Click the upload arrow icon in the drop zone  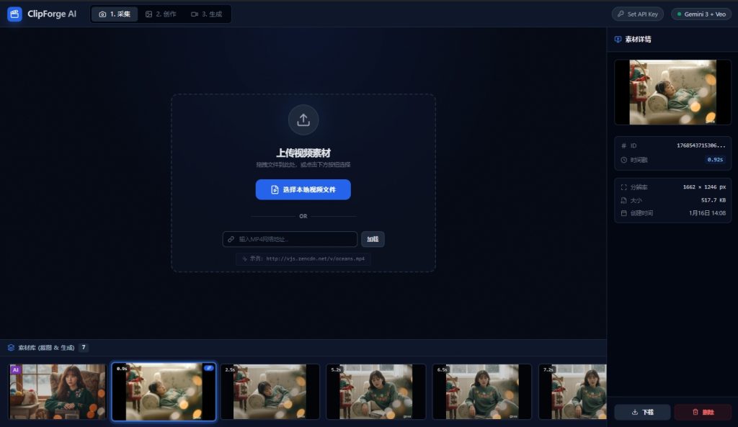303,120
